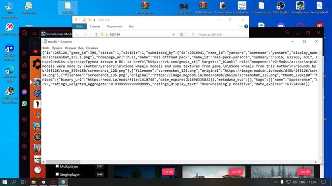Screen dimensions: 332x186
Task: Click the 265126 path in Explorer address bar
Action: pos(115,35)
